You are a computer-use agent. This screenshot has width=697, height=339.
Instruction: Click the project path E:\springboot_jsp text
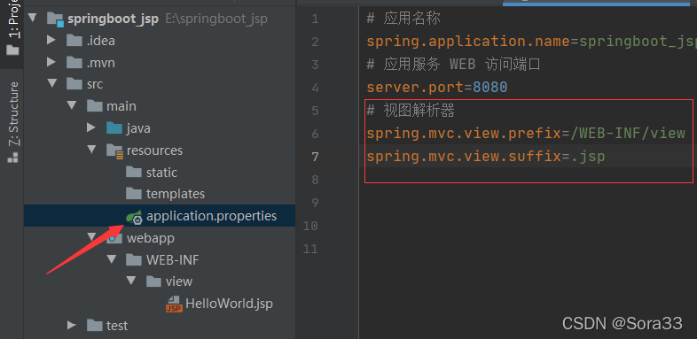click(x=216, y=19)
